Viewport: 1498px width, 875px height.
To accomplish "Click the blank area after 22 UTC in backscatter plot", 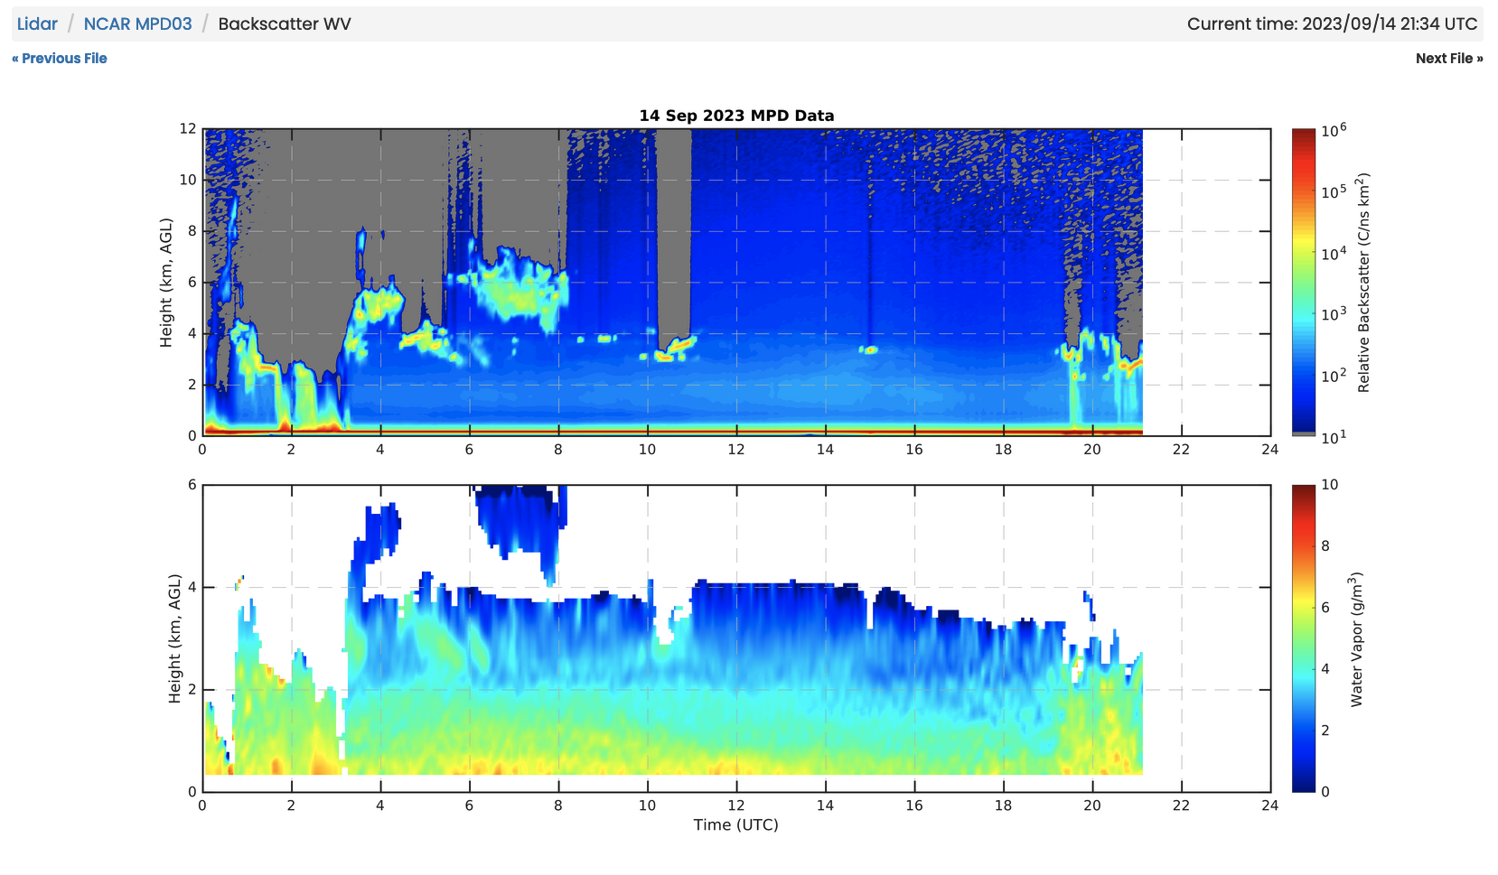I will [1206, 282].
